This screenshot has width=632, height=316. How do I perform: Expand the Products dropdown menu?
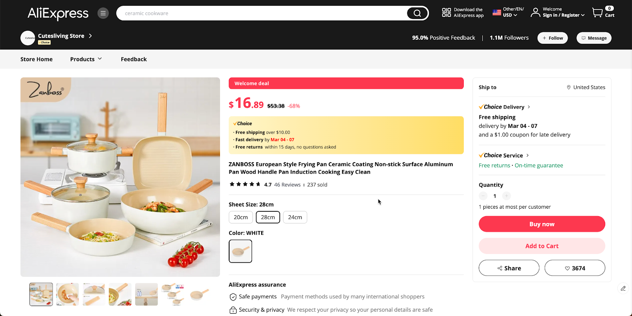[86, 59]
